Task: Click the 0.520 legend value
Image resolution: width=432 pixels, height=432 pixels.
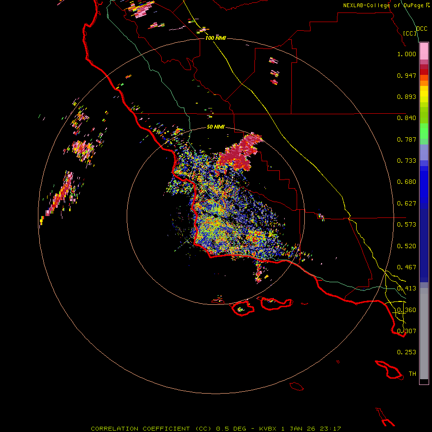Action: [x=407, y=246]
